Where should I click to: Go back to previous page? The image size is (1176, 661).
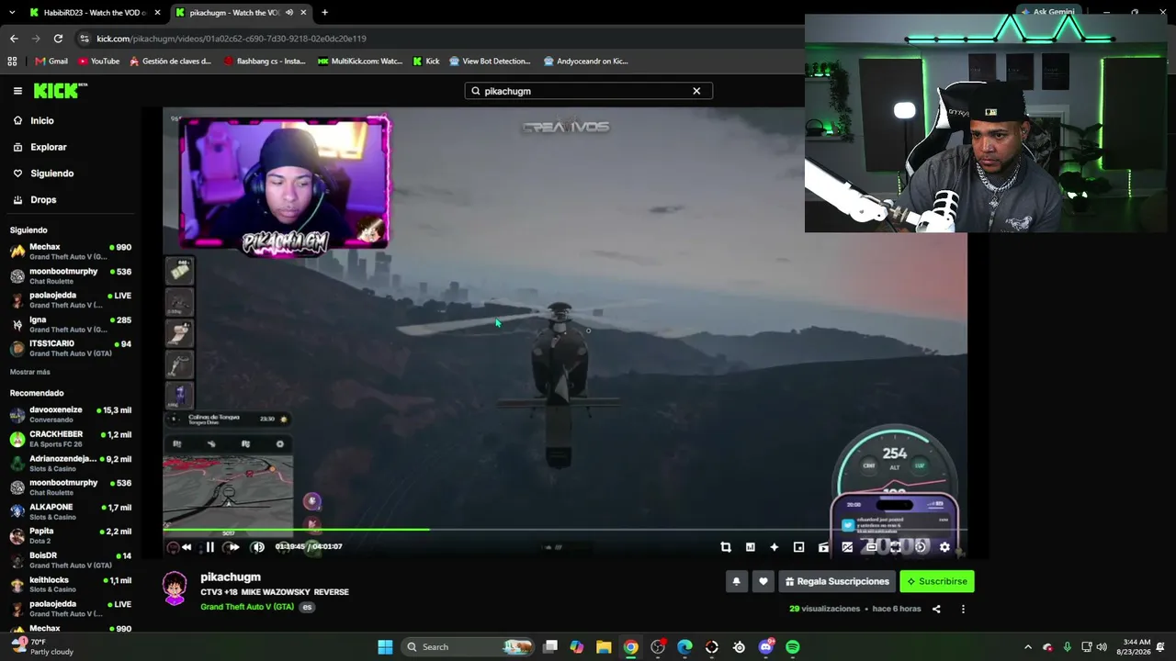click(x=14, y=39)
